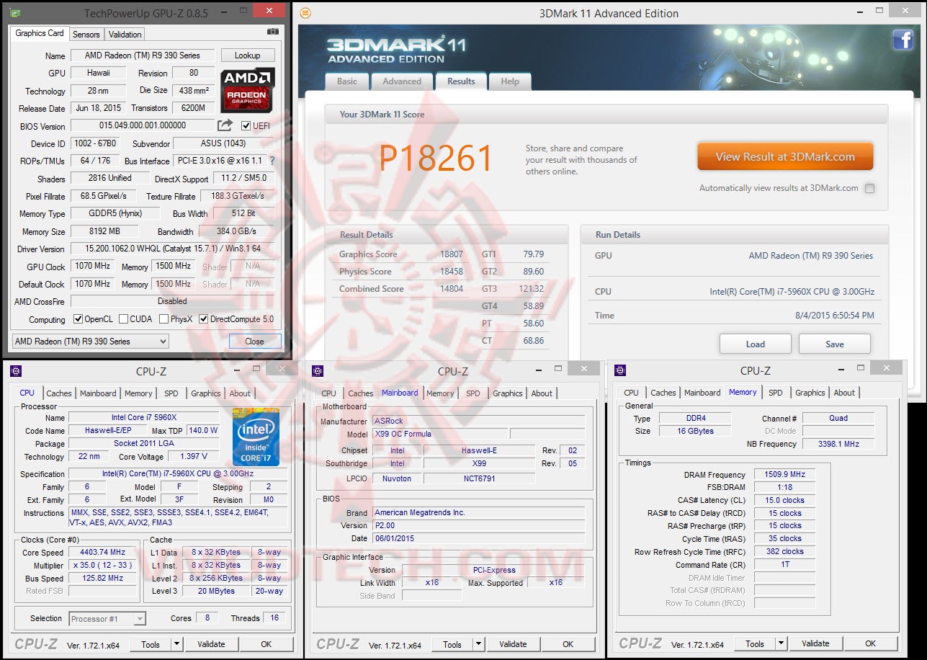
Task: Click Validate in CPU-Z Mainboard window
Action: click(514, 644)
